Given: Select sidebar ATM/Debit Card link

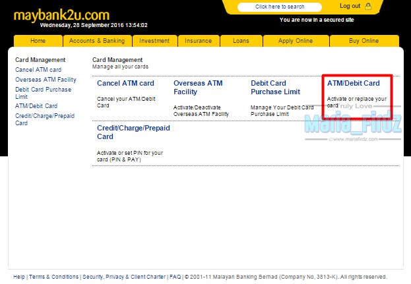Looking at the screenshot, I should 36,106.
